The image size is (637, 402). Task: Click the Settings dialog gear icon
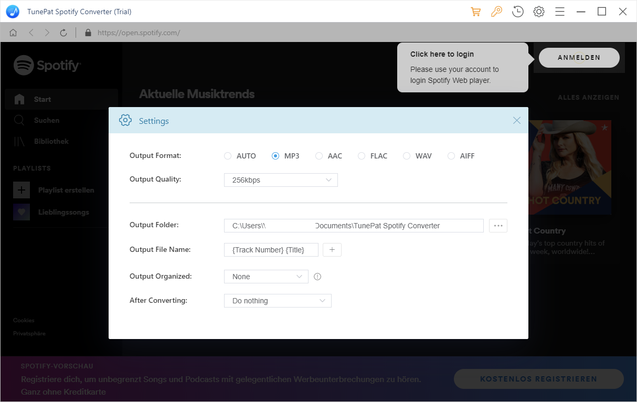125,120
